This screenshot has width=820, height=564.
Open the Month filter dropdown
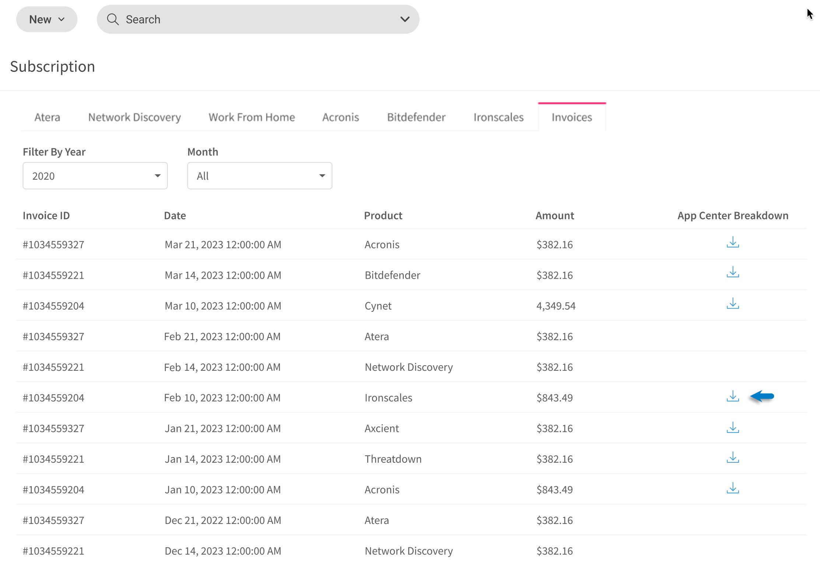[x=260, y=176]
